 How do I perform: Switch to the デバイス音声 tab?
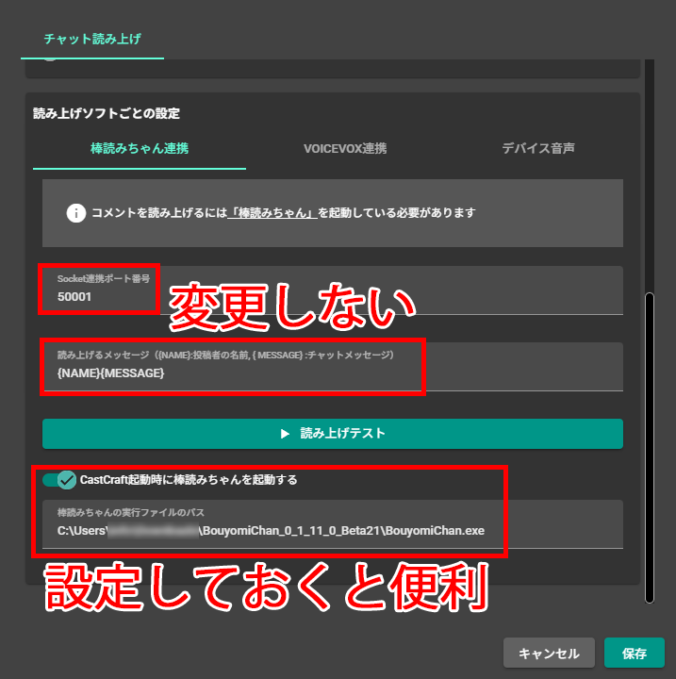pos(538,149)
